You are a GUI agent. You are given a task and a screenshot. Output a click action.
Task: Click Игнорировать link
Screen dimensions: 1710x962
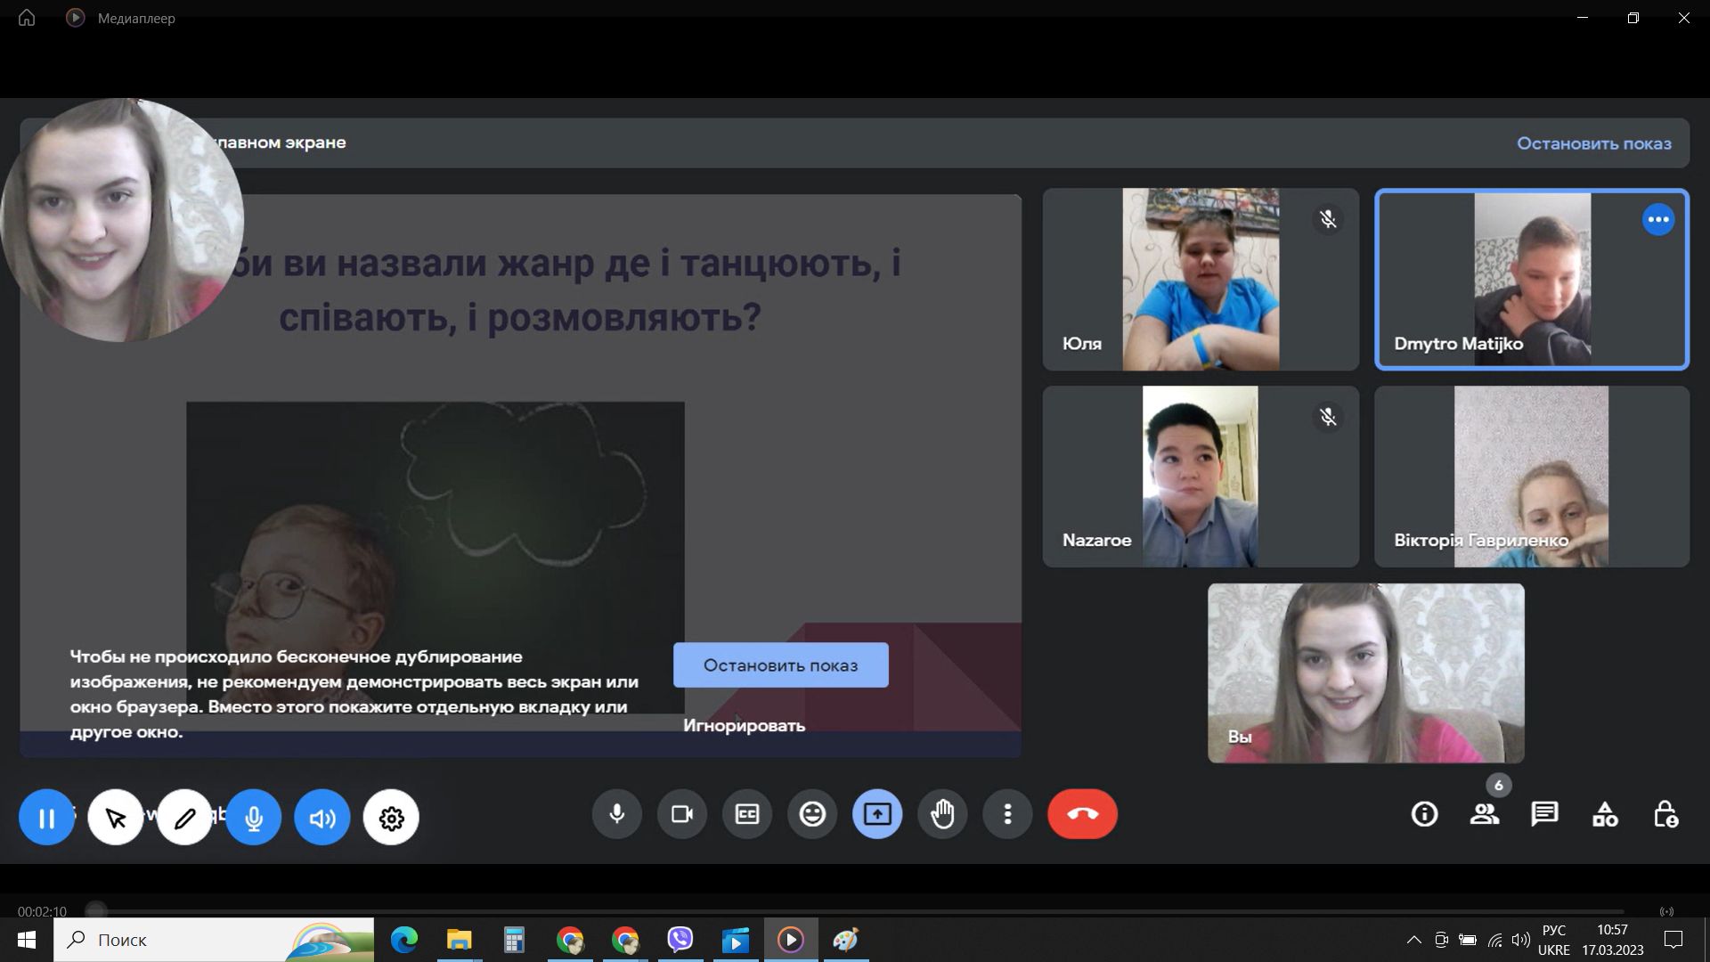point(744,726)
